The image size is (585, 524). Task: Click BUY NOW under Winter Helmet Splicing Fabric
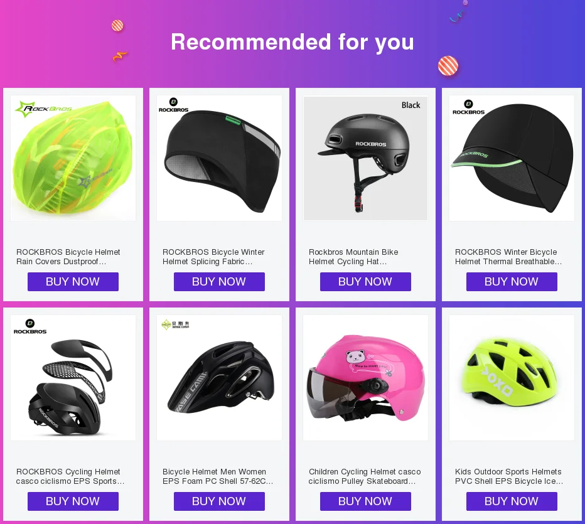tap(219, 282)
